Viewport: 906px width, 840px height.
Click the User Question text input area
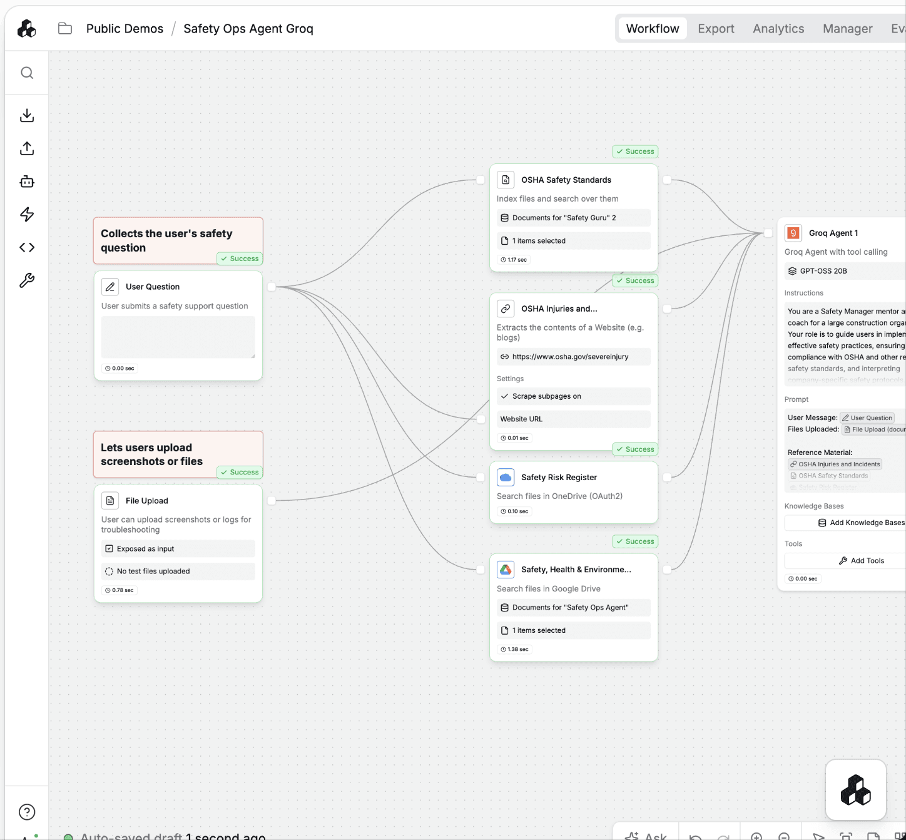coord(178,337)
